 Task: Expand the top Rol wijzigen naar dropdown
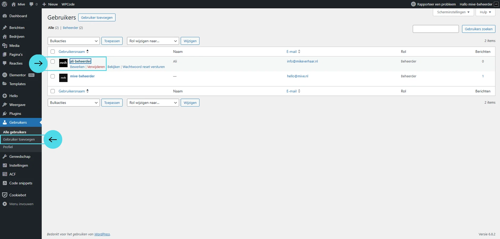pos(153,41)
